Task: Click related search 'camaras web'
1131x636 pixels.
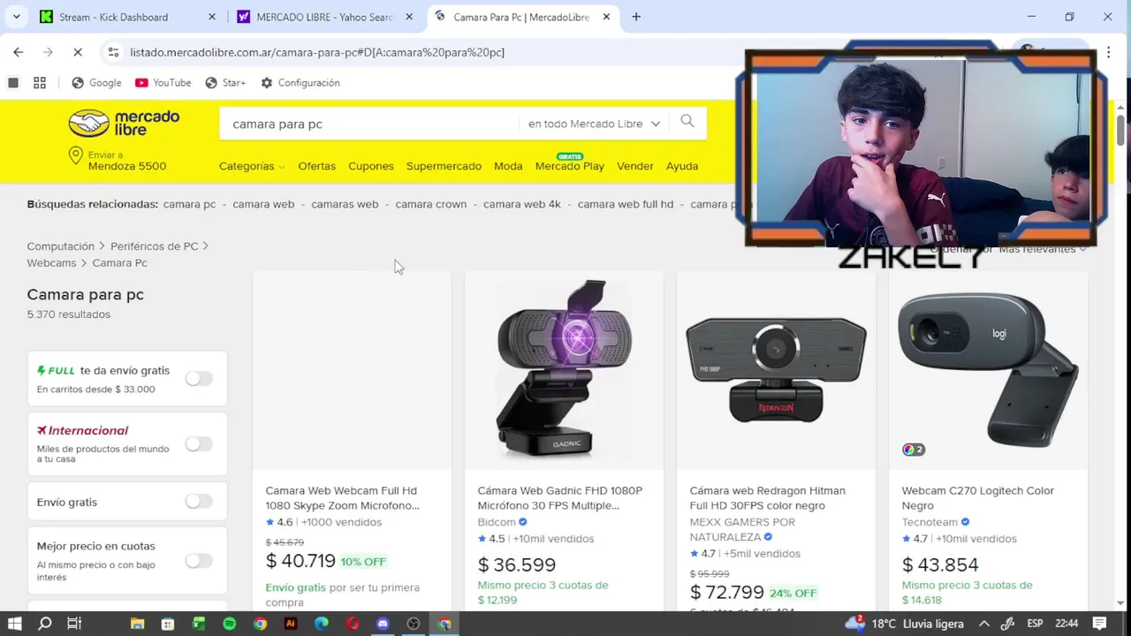Action: click(x=345, y=204)
